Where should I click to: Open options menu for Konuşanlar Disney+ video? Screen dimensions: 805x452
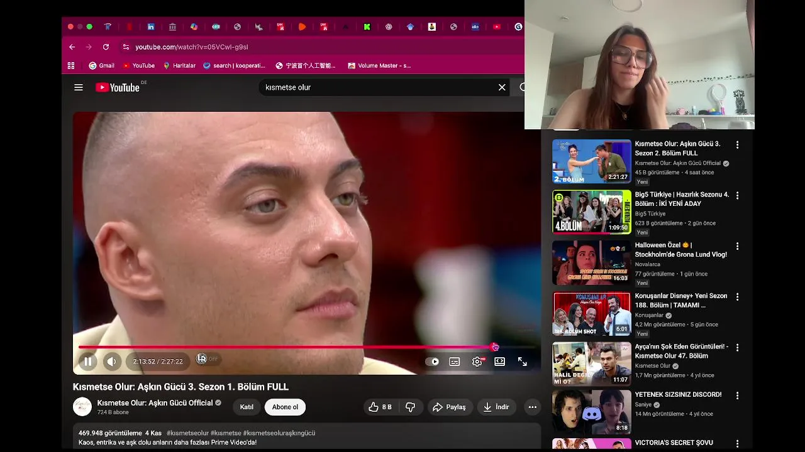coord(738,296)
